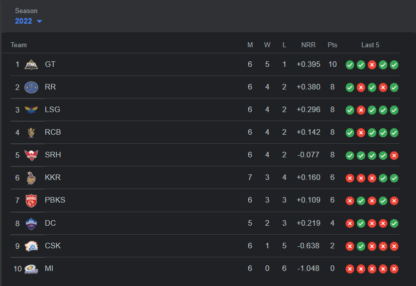The width and height of the screenshot is (416, 286).
Task: Click the Pts column header
Action: click(x=332, y=45)
